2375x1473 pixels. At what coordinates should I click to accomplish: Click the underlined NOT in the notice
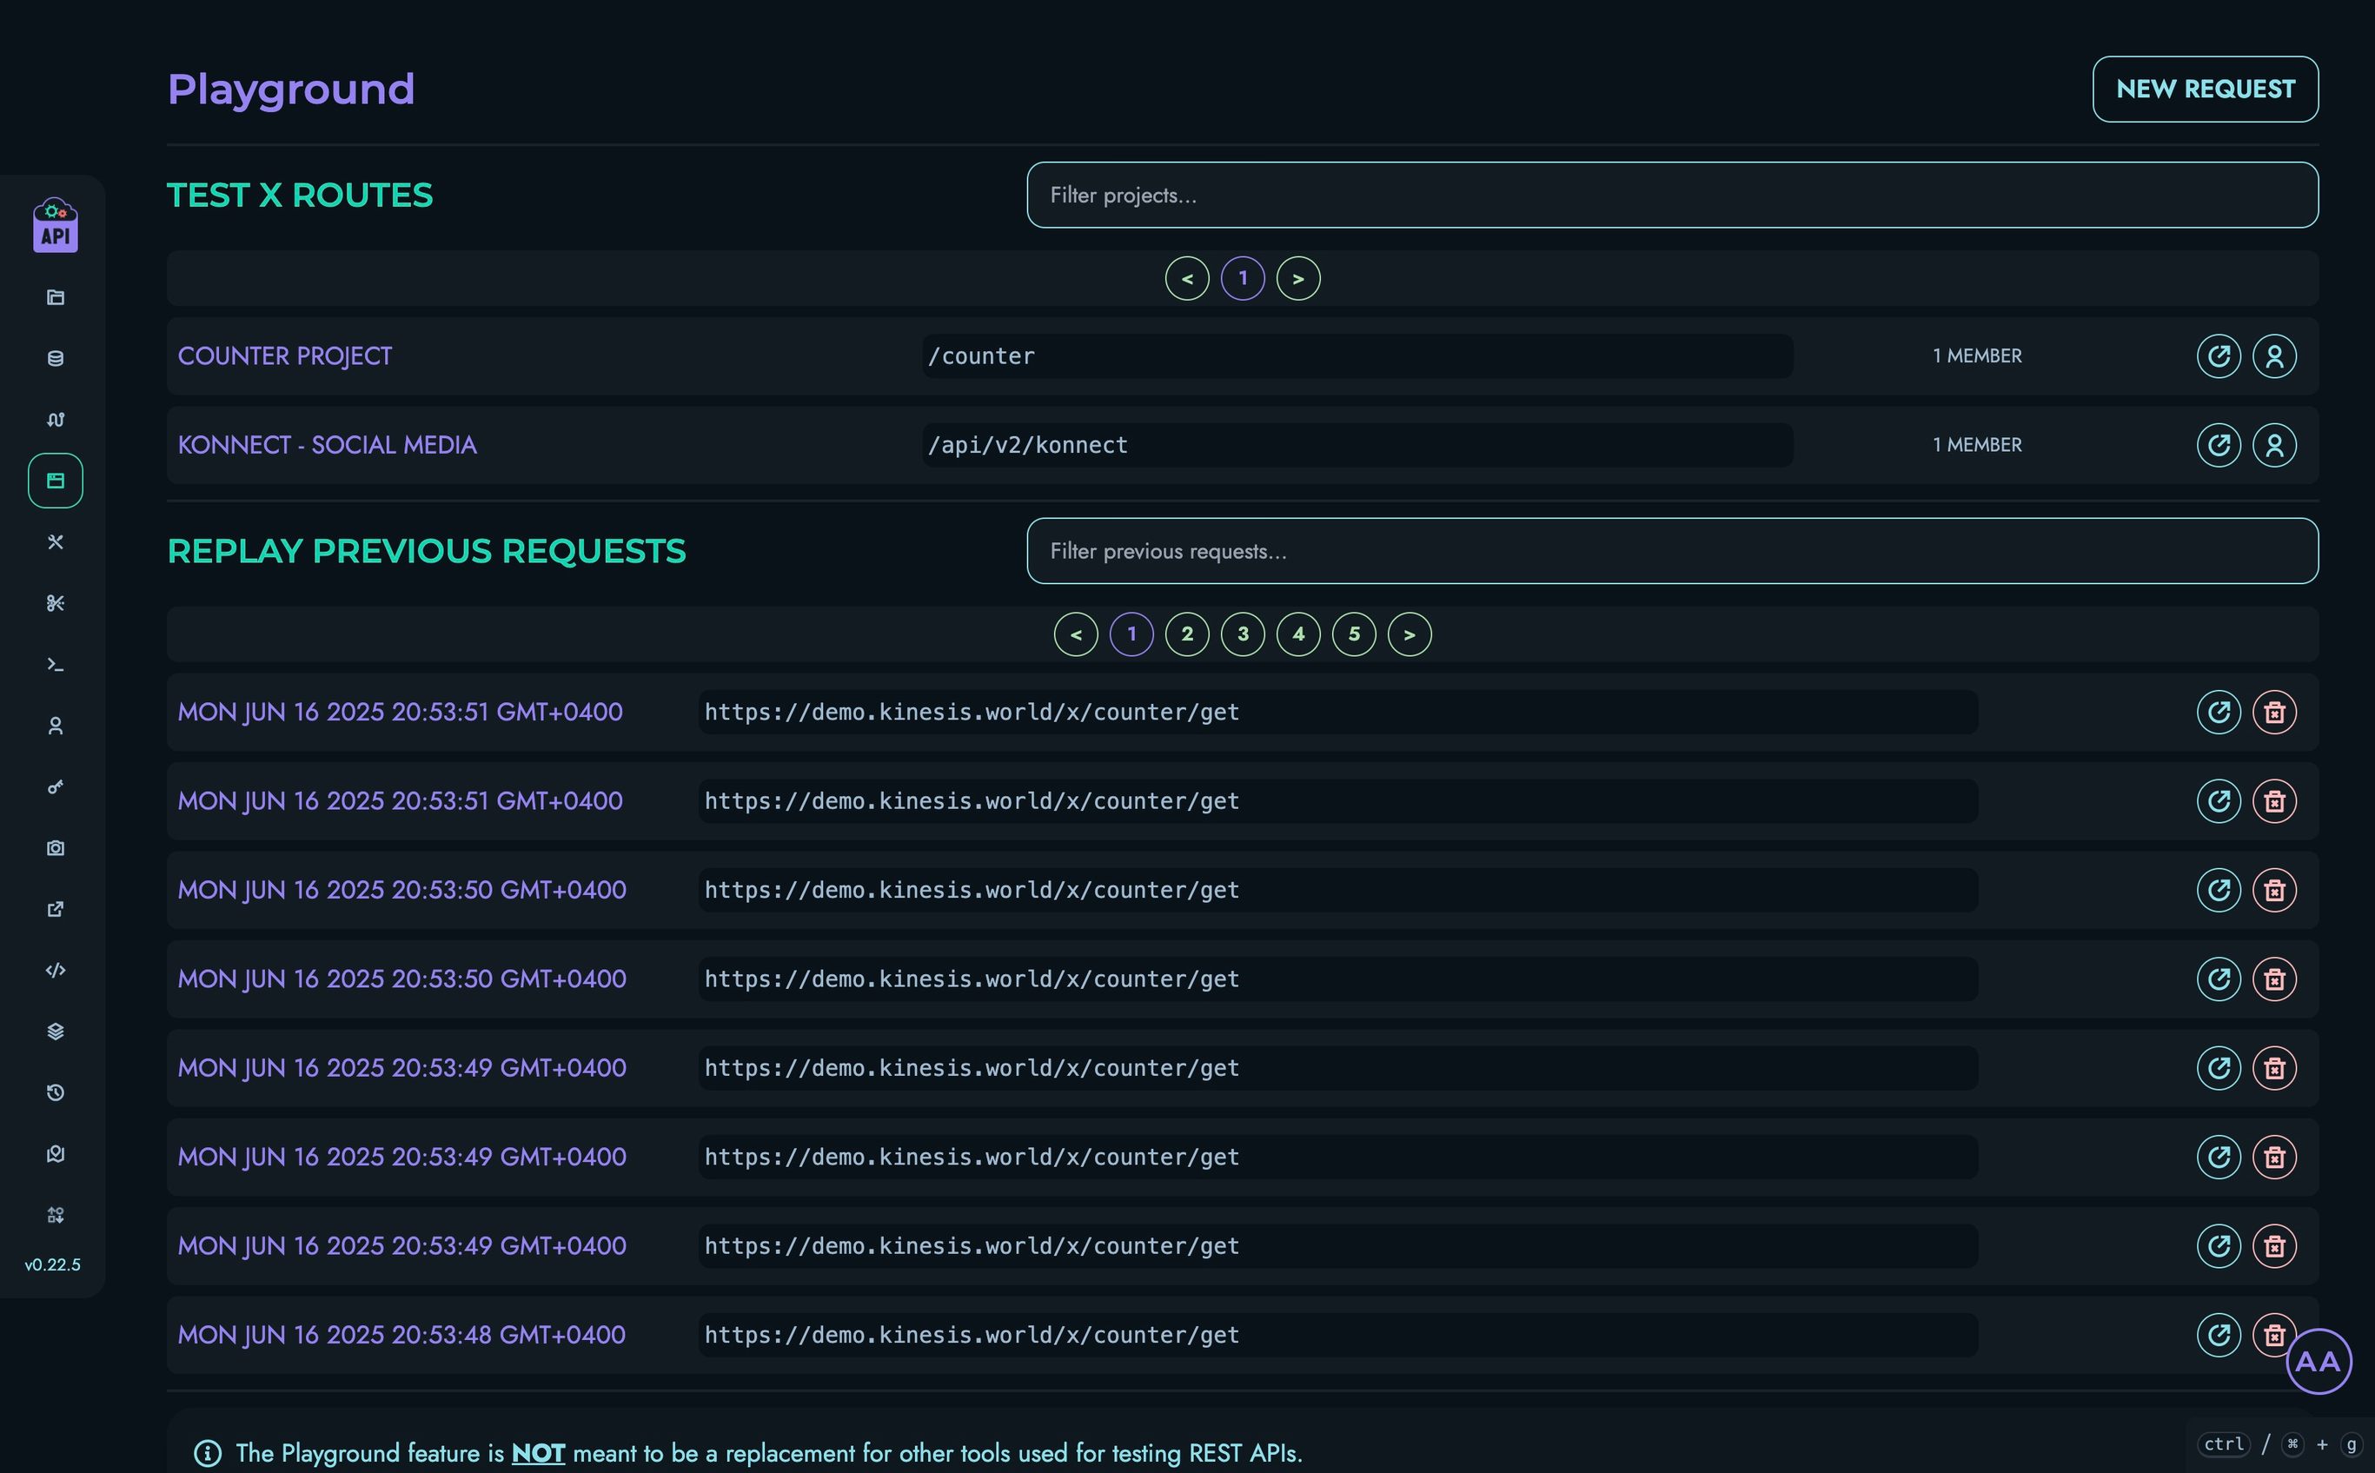coord(538,1454)
